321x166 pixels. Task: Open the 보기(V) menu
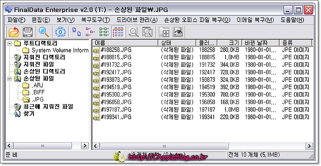pos(66,20)
